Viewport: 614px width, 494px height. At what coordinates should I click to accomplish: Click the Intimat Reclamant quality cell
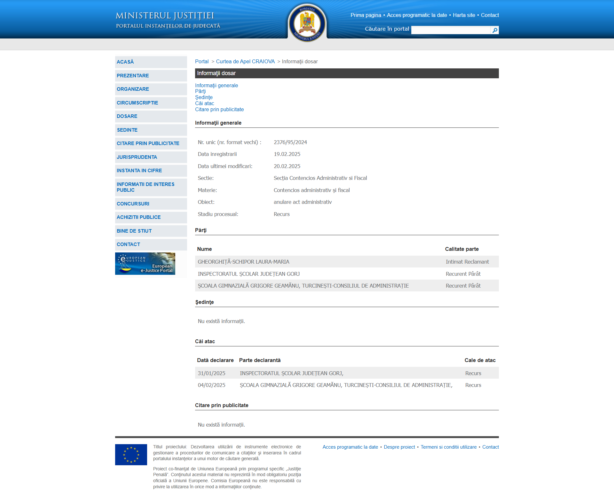pyautogui.click(x=467, y=262)
